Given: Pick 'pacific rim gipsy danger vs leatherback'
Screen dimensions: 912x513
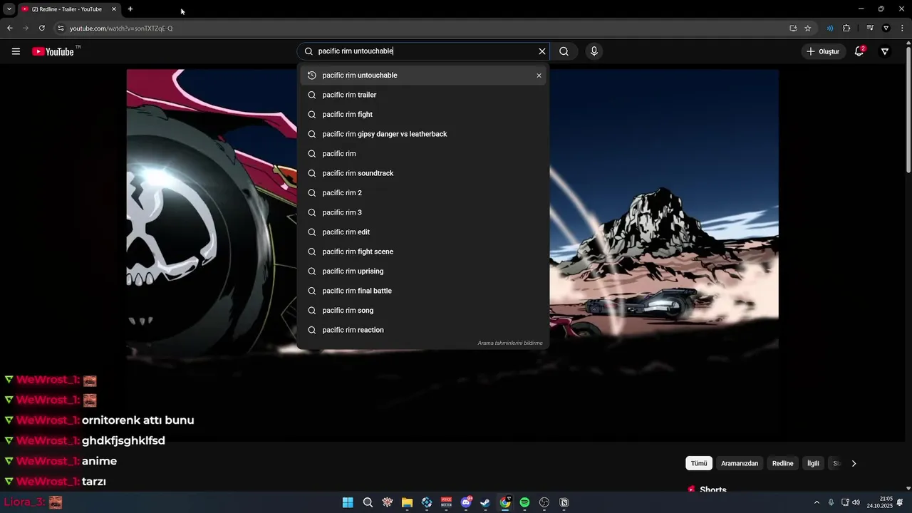Looking at the screenshot, I should pos(423,134).
